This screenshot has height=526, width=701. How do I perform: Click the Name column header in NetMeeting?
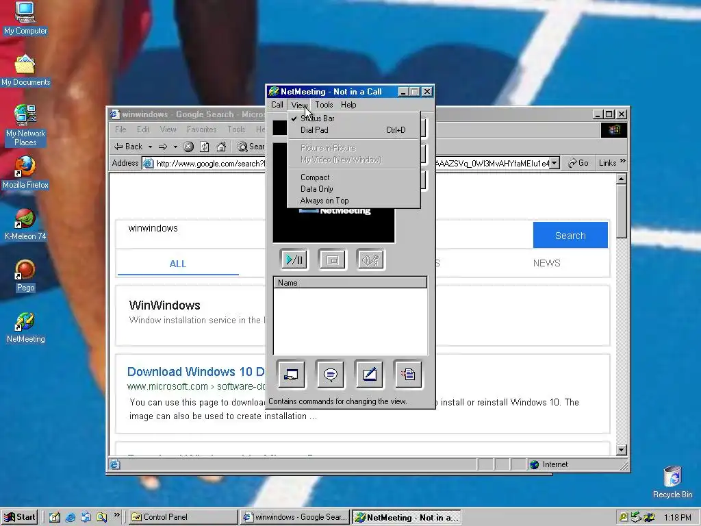pos(350,283)
